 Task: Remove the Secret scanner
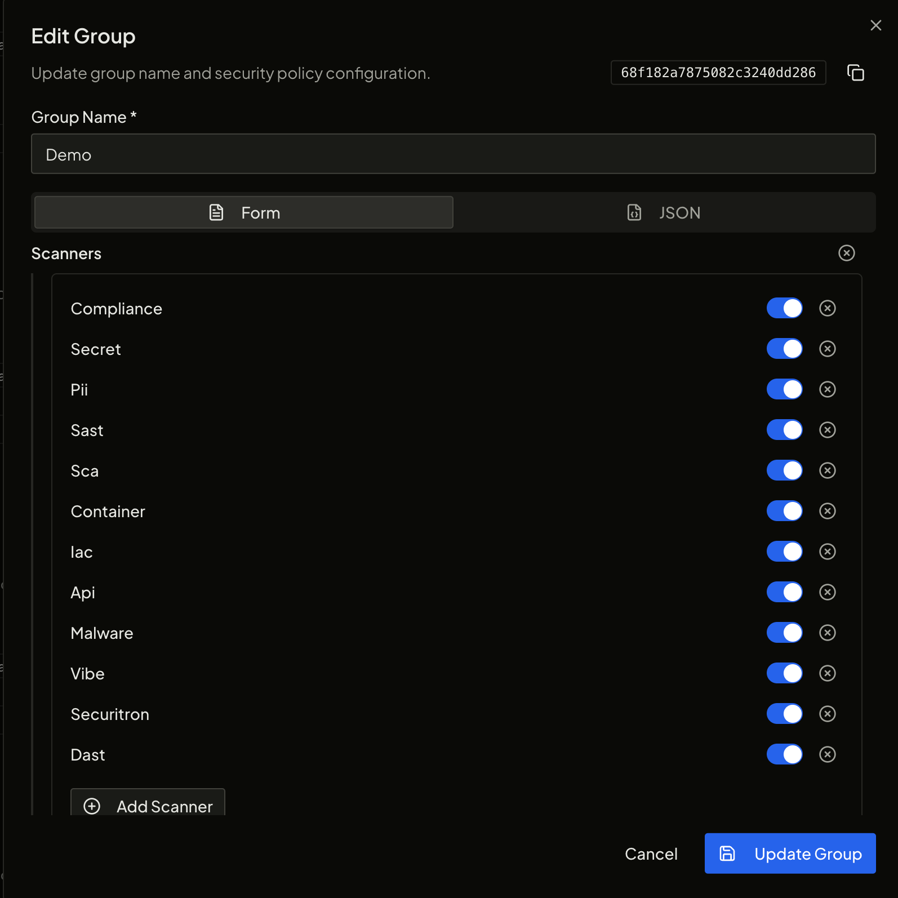point(827,349)
